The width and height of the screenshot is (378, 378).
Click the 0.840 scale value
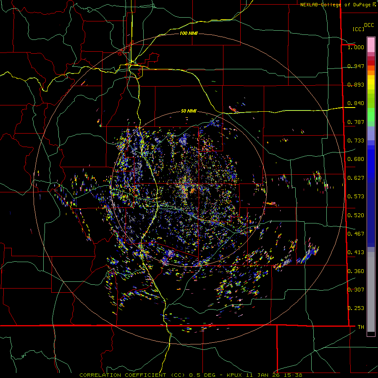coord(356,103)
